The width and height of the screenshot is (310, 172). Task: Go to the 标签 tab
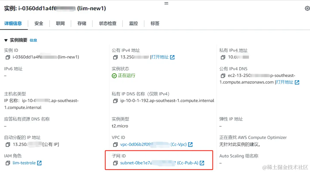[x=155, y=23]
